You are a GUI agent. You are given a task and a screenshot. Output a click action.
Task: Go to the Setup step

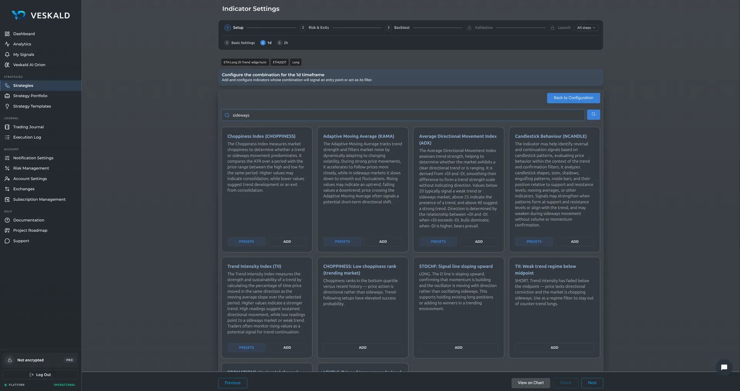pyautogui.click(x=234, y=28)
